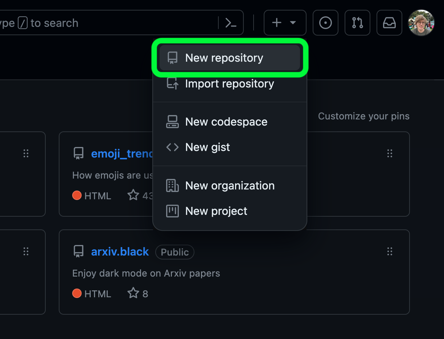Viewport: 444px width, 339px height.
Task: Select New organization menu entry
Action: pyautogui.click(x=230, y=185)
